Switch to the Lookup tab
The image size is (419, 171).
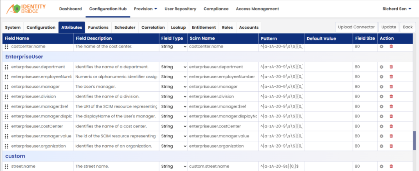click(178, 27)
